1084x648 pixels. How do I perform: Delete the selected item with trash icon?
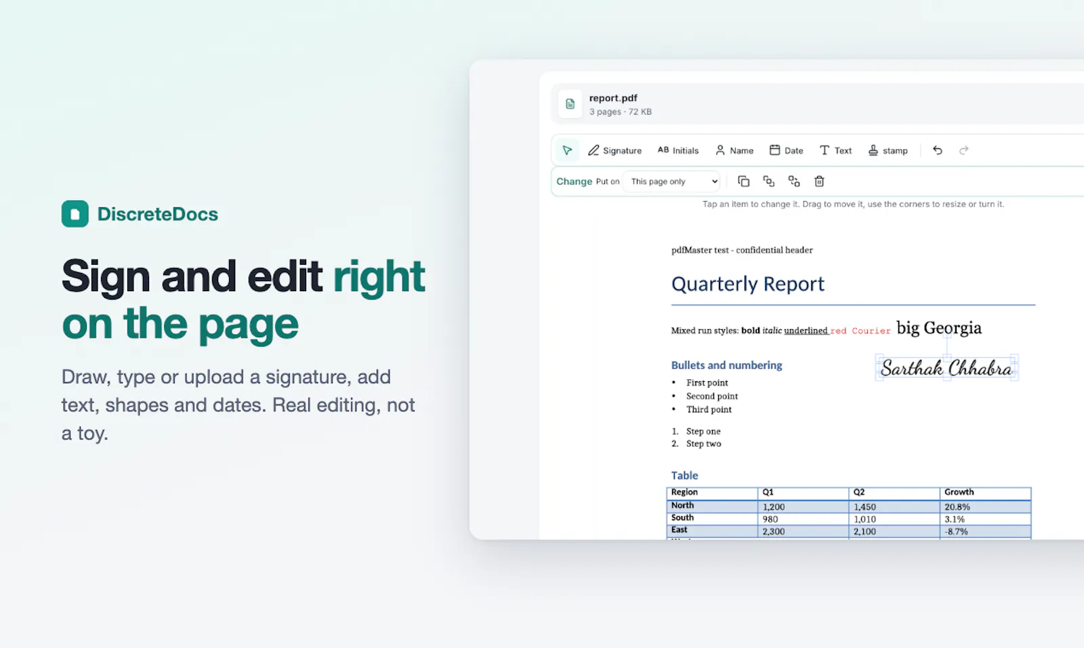point(819,181)
